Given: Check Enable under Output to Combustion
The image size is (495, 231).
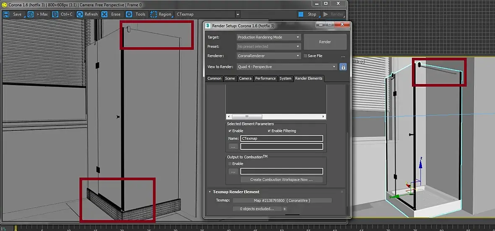Looking at the screenshot, I should (x=230, y=164).
